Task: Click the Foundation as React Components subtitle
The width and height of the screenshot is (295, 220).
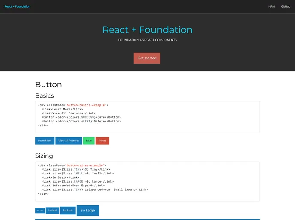Action: (147, 40)
